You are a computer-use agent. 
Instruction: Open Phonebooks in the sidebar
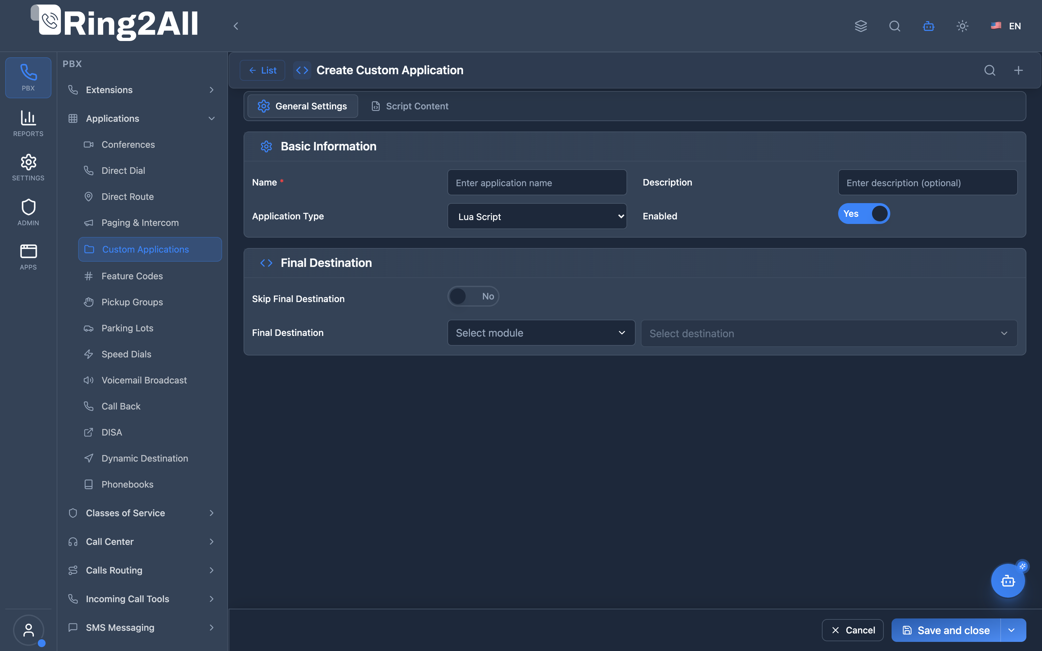pos(149,484)
